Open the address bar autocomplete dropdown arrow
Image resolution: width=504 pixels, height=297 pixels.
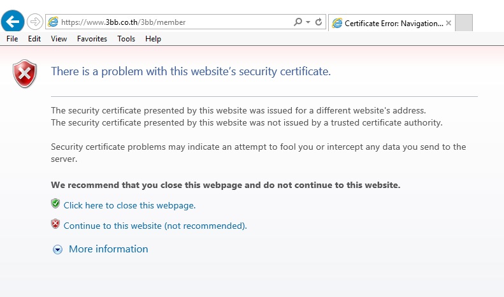tap(308, 22)
